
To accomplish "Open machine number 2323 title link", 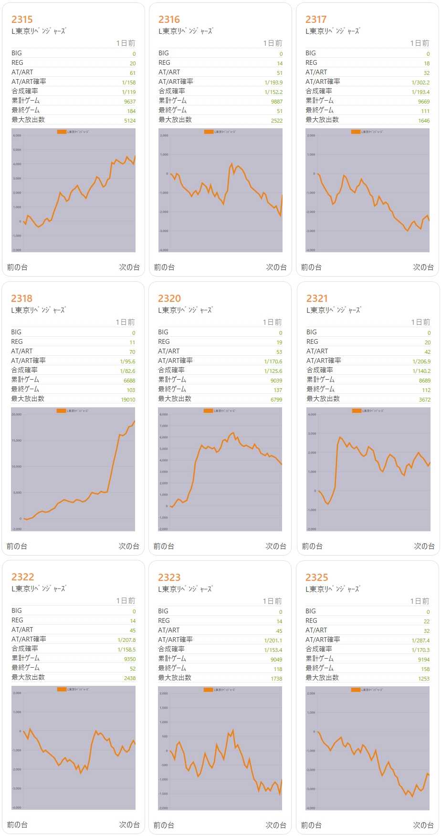I will point(169,578).
